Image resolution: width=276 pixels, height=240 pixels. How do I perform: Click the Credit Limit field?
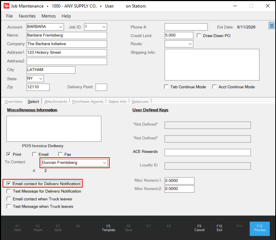click(179, 35)
